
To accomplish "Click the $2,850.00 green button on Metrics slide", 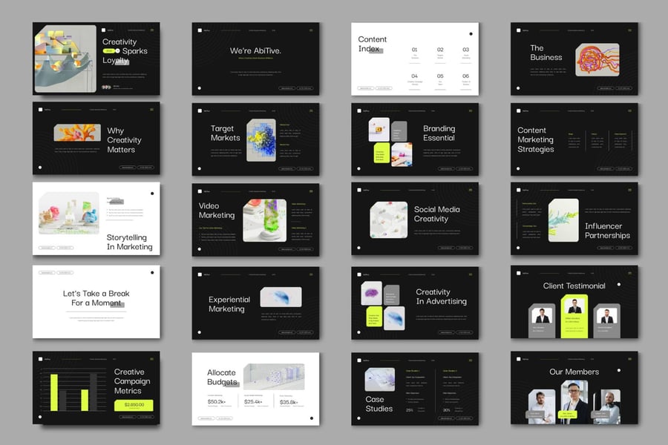I will (134, 405).
